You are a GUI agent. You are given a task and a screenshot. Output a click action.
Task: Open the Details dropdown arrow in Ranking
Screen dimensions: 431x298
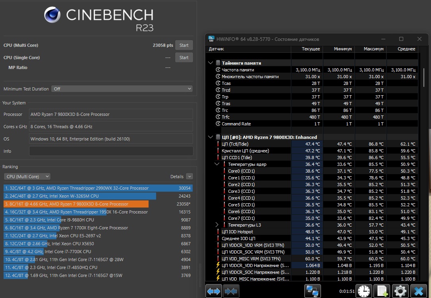[x=189, y=176]
